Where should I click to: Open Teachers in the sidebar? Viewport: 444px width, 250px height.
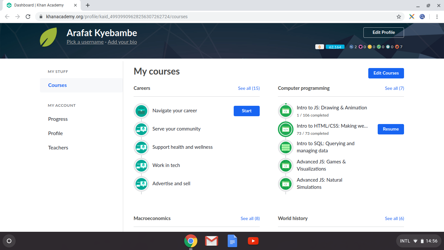(x=58, y=148)
